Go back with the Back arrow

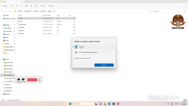tap(2, 11)
